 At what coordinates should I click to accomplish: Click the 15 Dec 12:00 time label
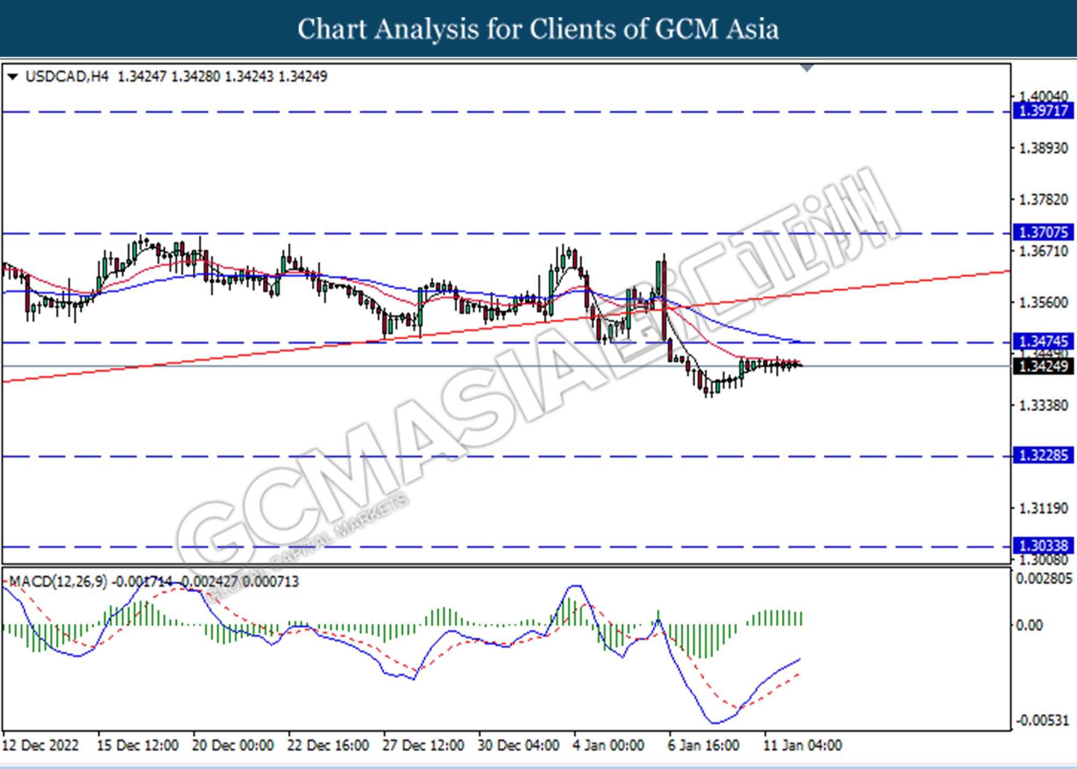tap(137, 745)
